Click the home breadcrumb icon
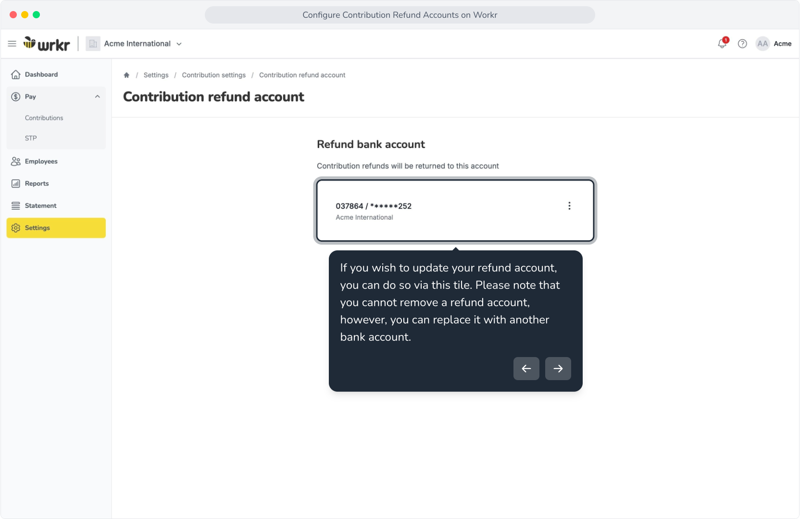 [x=126, y=75]
